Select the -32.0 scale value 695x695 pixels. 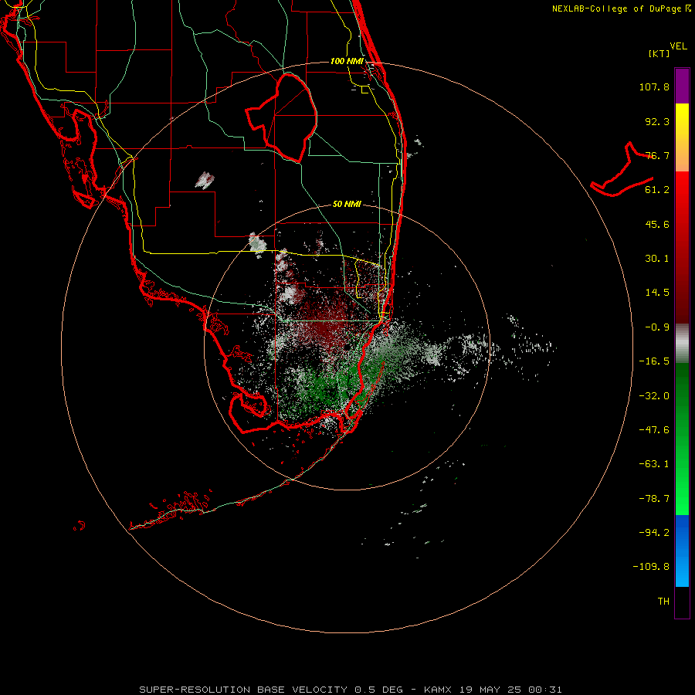point(654,396)
